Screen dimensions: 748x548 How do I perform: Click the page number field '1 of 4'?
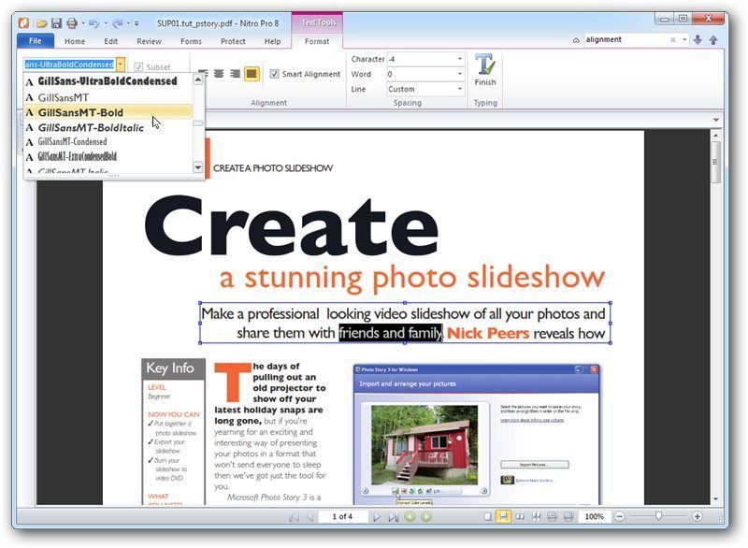point(342,516)
